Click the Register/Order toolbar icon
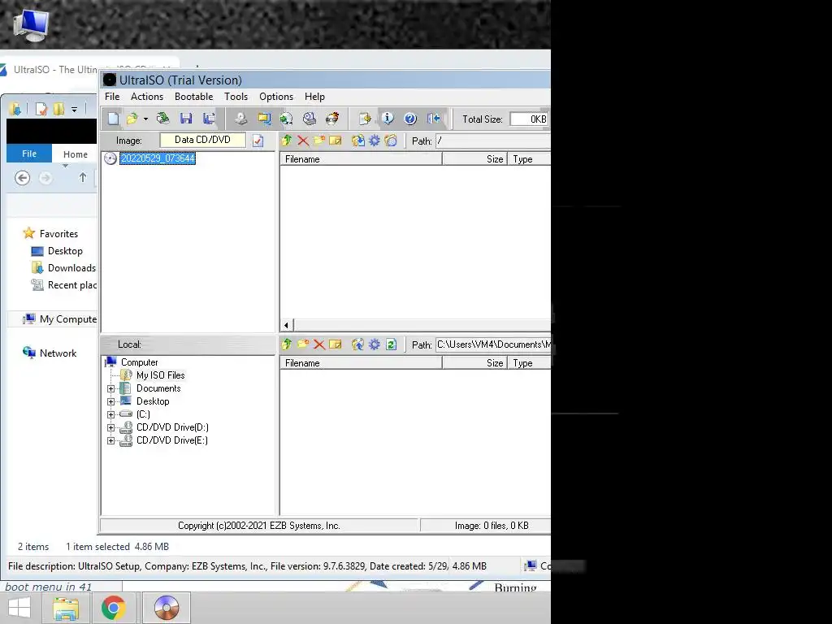 (365, 119)
